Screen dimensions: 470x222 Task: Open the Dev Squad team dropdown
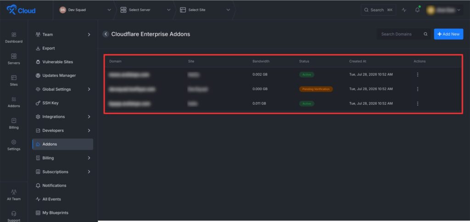point(85,10)
